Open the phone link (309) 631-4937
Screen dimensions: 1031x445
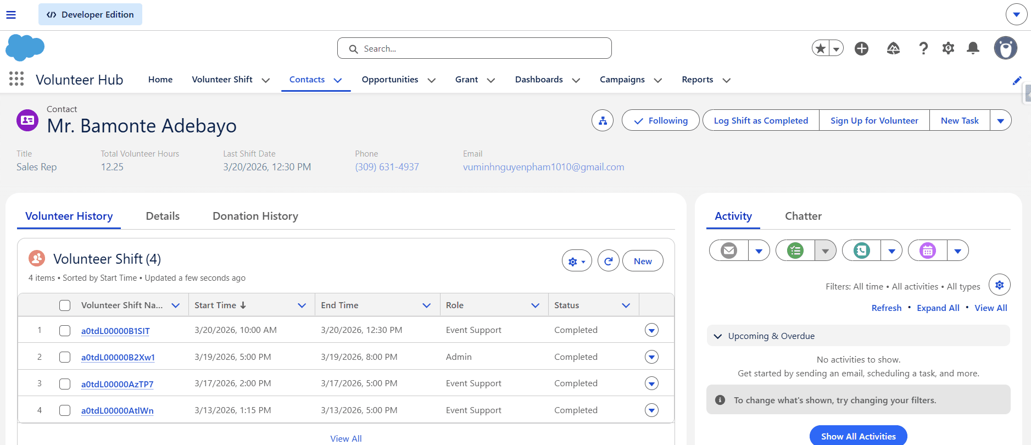point(387,167)
